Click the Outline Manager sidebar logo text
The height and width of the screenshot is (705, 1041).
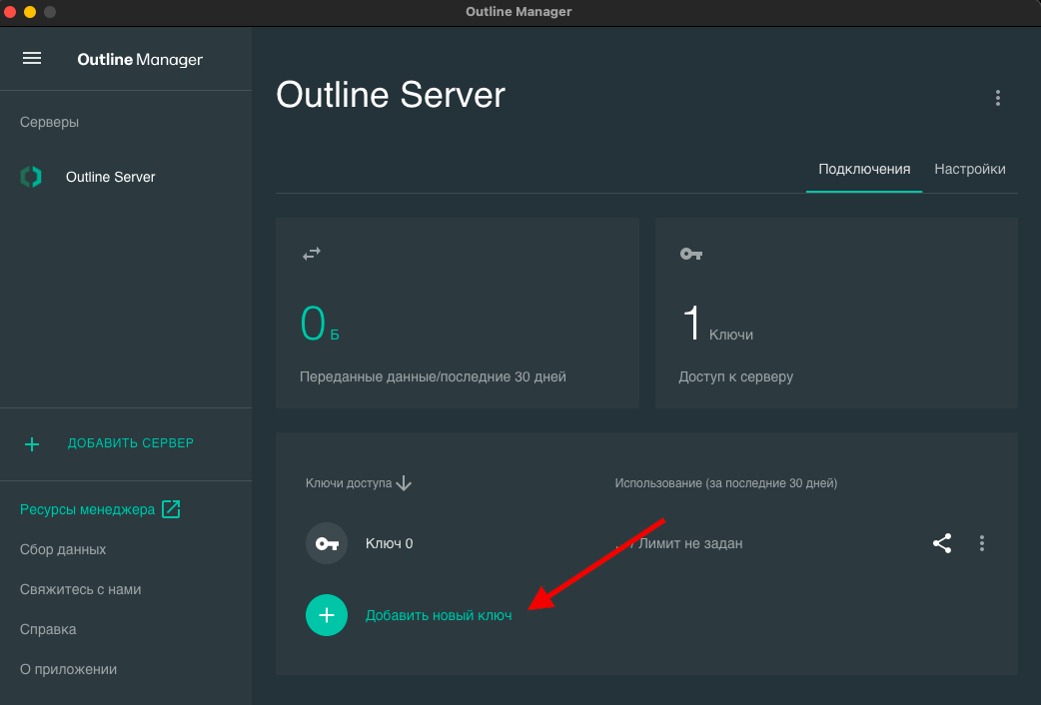tap(140, 60)
